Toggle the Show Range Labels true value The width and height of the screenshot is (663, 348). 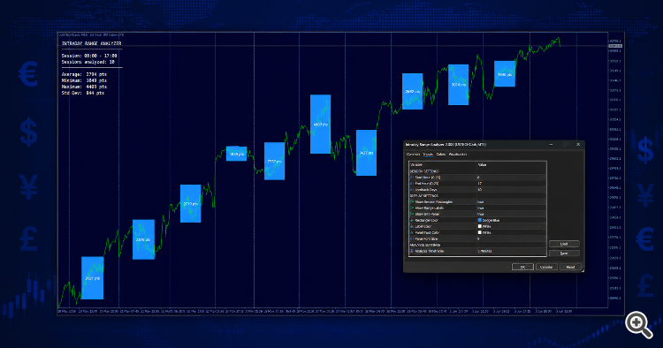tap(480, 208)
